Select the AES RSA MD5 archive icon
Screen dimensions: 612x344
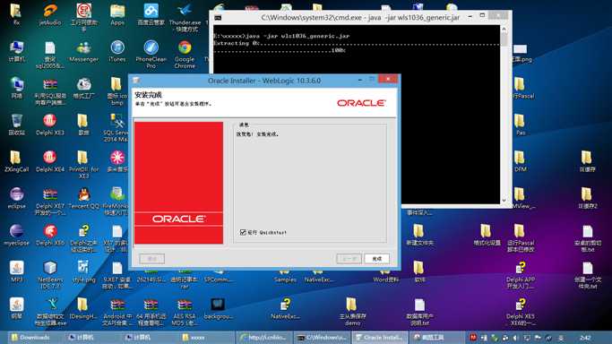(x=185, y=312)
